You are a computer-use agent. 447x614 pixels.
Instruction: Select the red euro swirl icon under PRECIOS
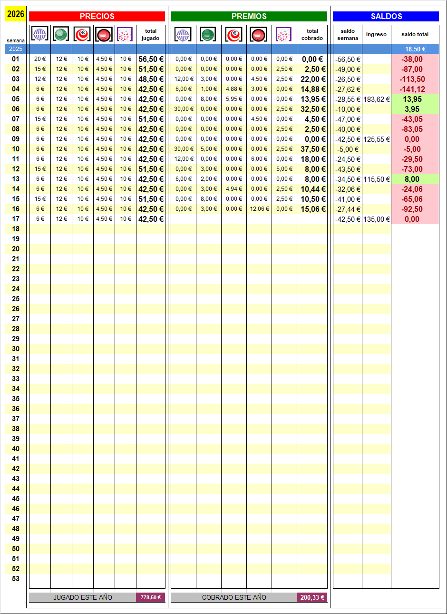point(82,34)
